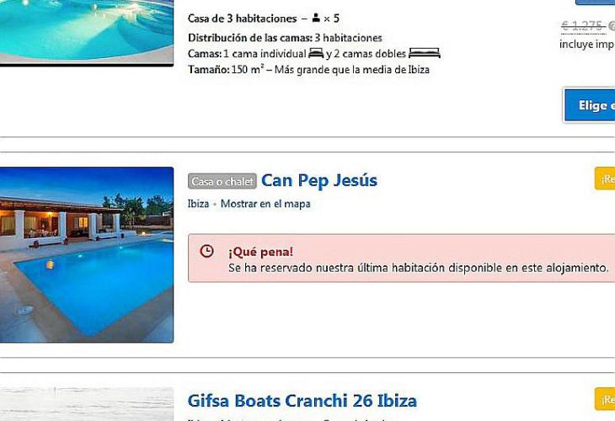Click the 'Casa o chalet' grey badge
Image resolution: width=615 pixels, height=421 pixels.
222,181
